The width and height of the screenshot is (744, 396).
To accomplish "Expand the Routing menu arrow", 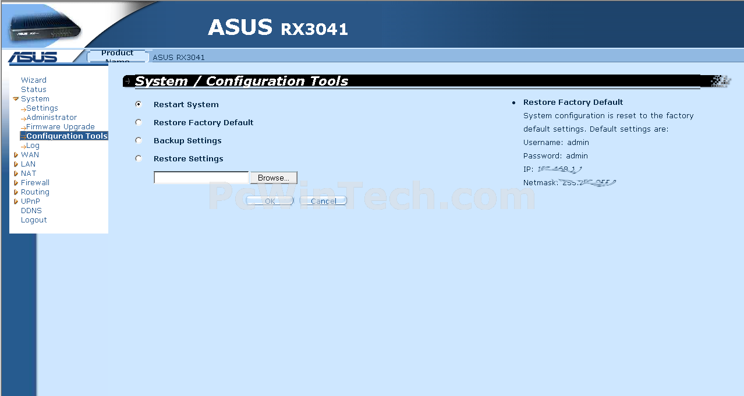I will tap(16, 192).
